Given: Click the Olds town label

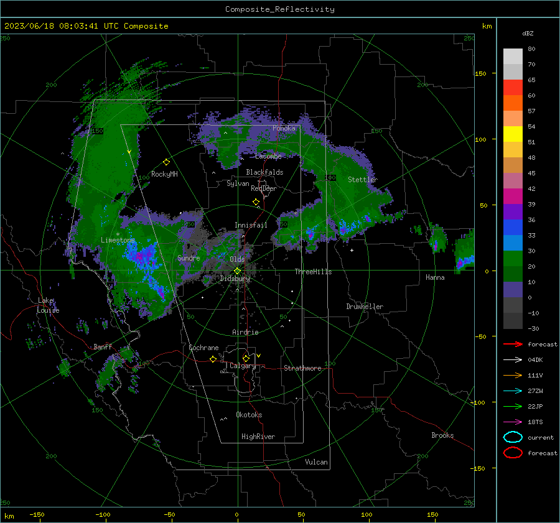Looking at the screenshot, I should (x=237, y=259).
